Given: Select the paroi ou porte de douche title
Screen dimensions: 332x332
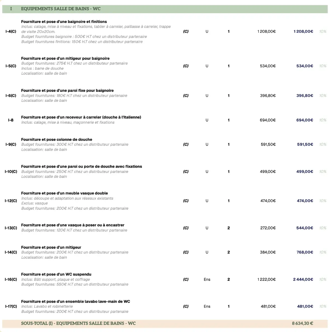Looking at the screenshot, I should coord(81,167).
